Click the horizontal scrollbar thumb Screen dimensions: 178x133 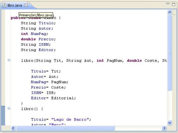coord(65,128)
